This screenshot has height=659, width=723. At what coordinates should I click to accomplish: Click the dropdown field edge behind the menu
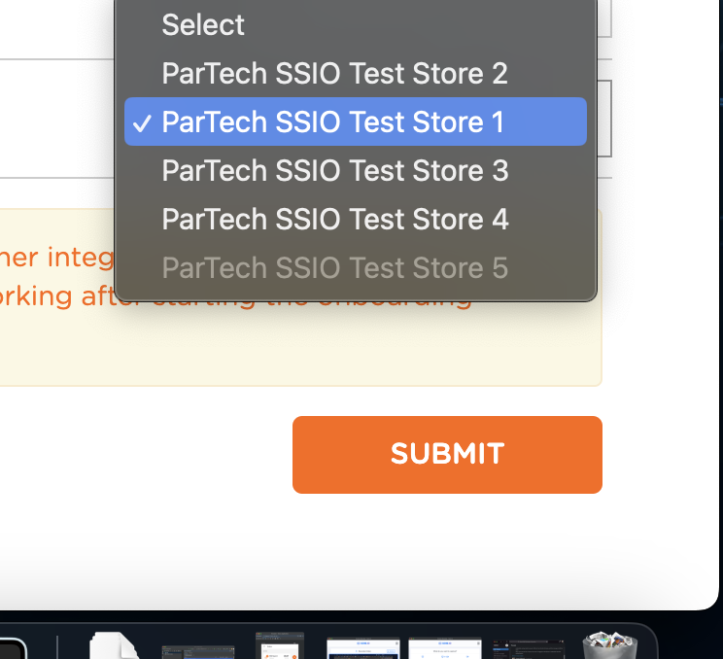(x=604, y=119)
